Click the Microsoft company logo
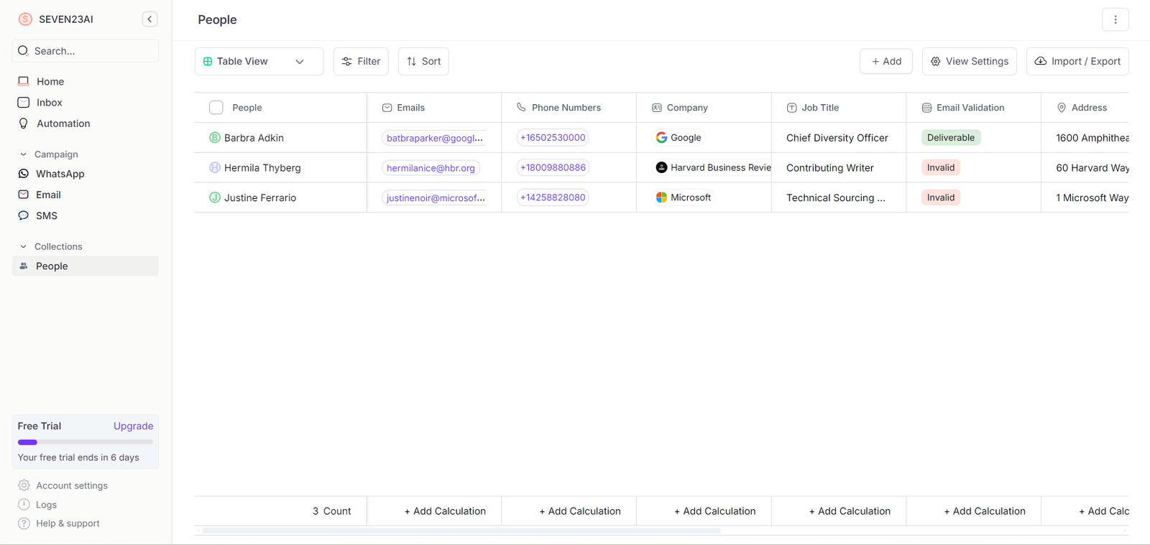 click(x=661, y=197)
